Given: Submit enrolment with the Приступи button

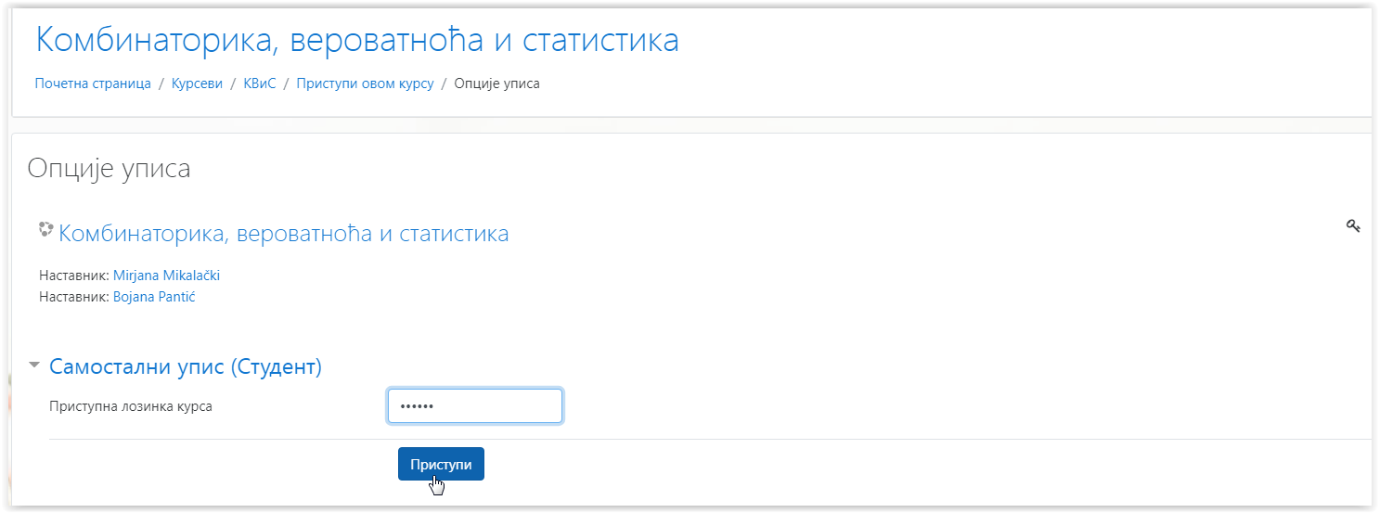Looking at the screenshot, I should (x=441, y=464).
